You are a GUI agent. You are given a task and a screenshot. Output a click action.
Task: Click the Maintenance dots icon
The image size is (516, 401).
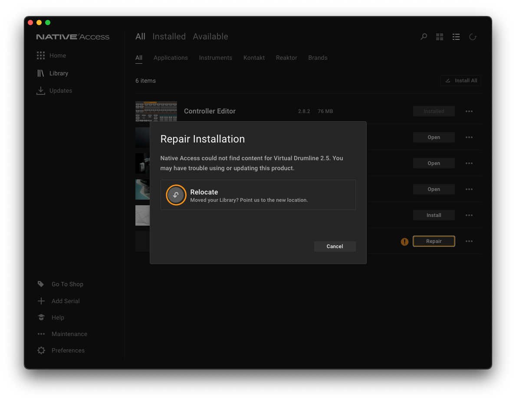(x=41, y=334)
